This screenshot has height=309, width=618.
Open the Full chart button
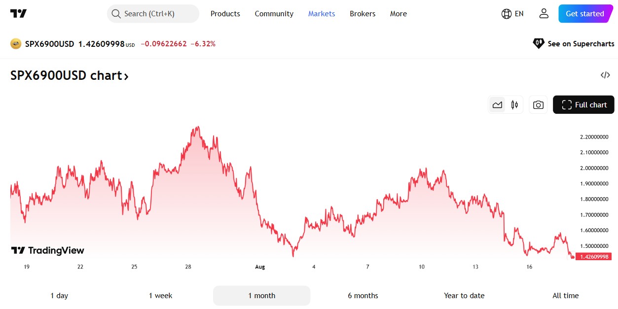tap(583, 104)
